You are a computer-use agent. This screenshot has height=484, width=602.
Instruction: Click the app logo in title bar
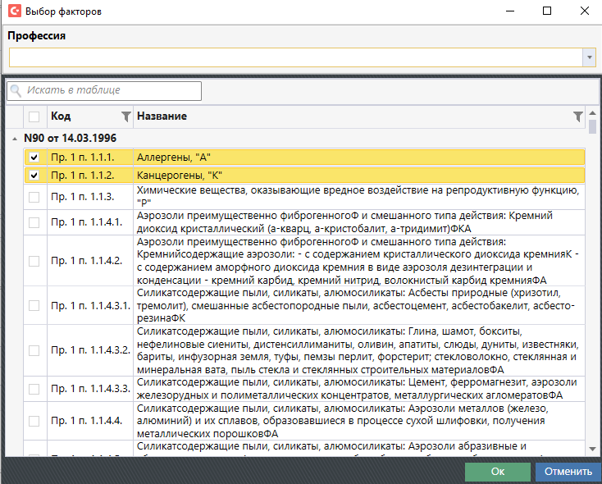[12, 12]
